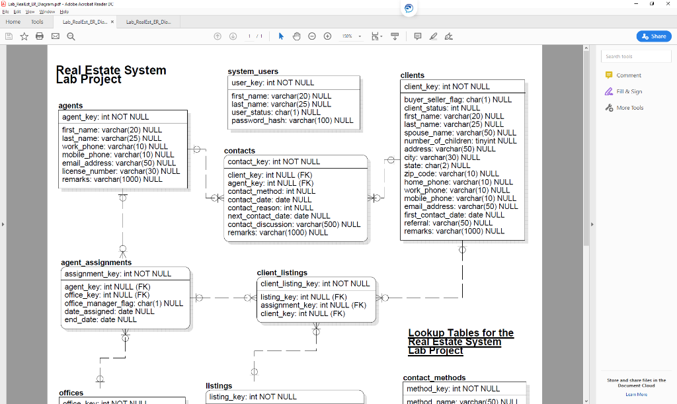Viewport: 677px width, 404px height.
Task: Zoom in with the plus icon
Action: coord(327,36)
